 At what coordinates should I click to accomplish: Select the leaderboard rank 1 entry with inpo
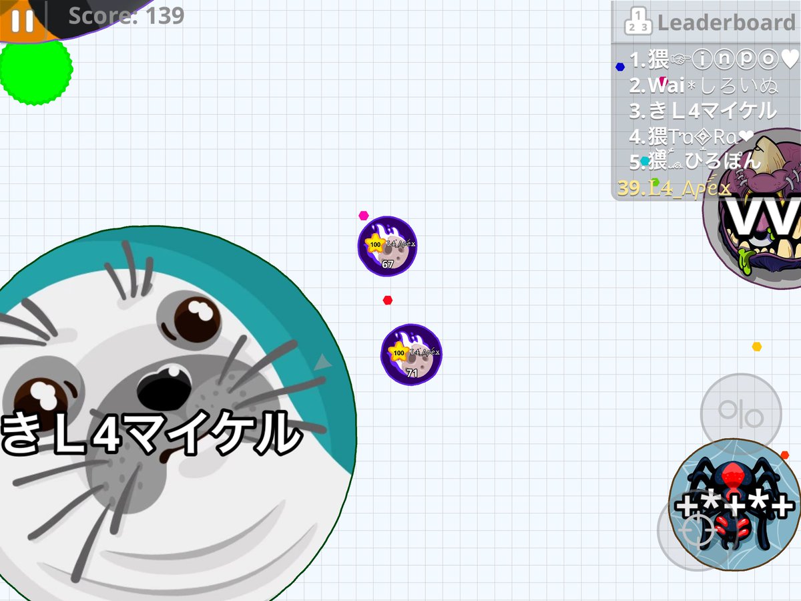714,60
